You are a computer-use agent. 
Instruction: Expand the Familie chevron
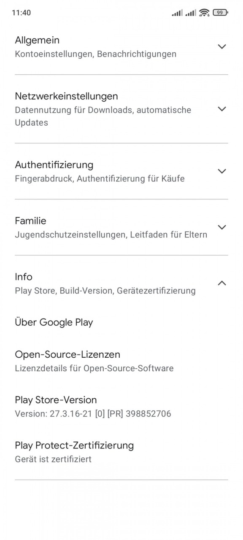pos(222,227)
